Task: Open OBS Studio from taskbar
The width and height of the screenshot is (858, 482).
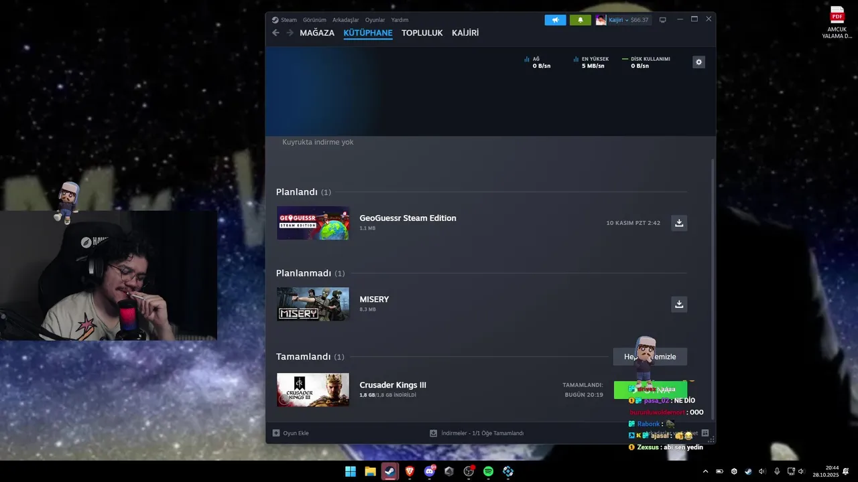Action: tap(469, 471)
